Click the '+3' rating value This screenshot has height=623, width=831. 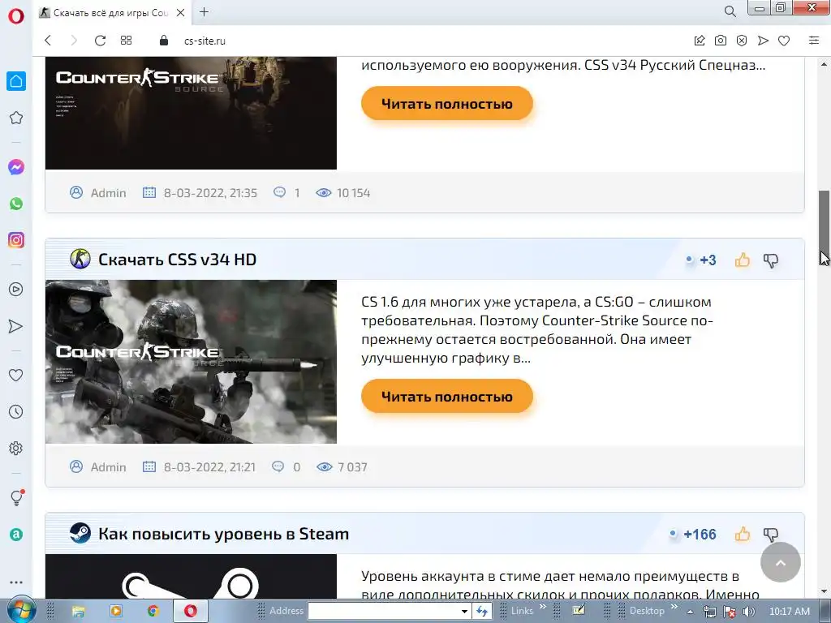[708, 260]
